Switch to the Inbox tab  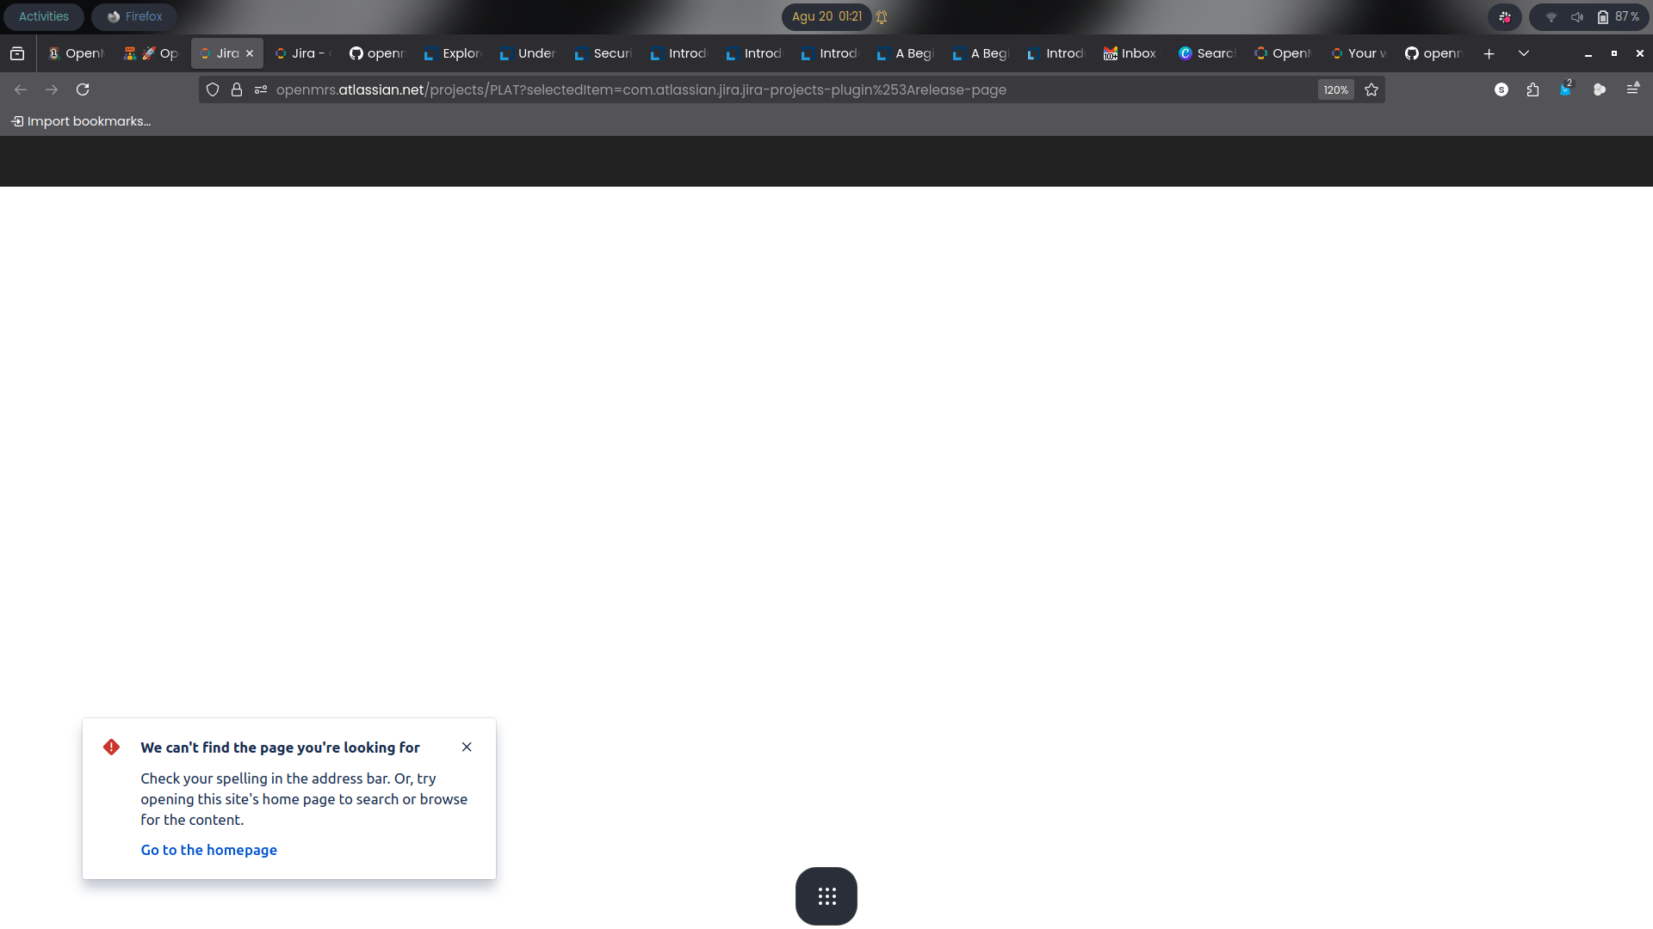tap(1130, 53)
